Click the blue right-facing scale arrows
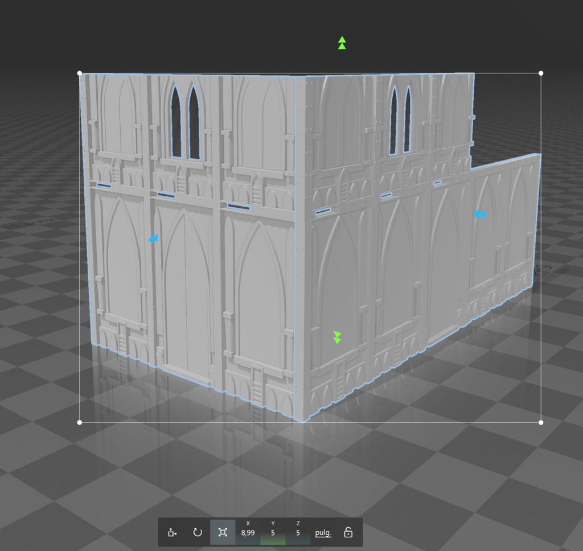This screenshot has height=551, width=583. [x=480, y=215]
